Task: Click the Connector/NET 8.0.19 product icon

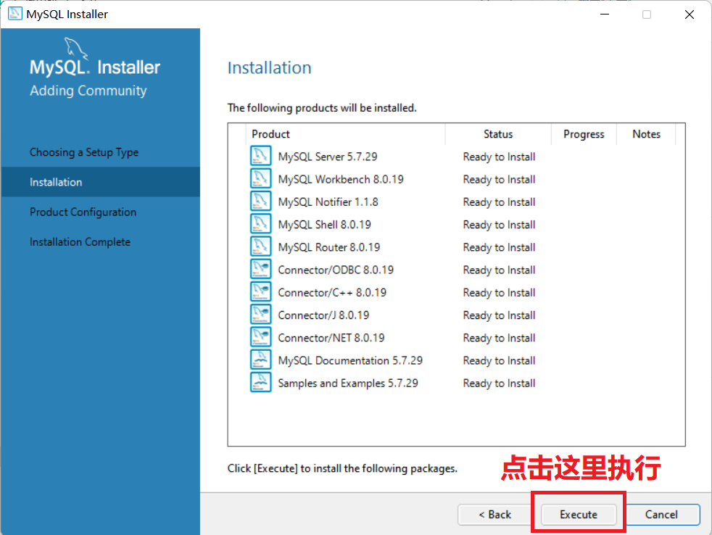Action: 260,337
